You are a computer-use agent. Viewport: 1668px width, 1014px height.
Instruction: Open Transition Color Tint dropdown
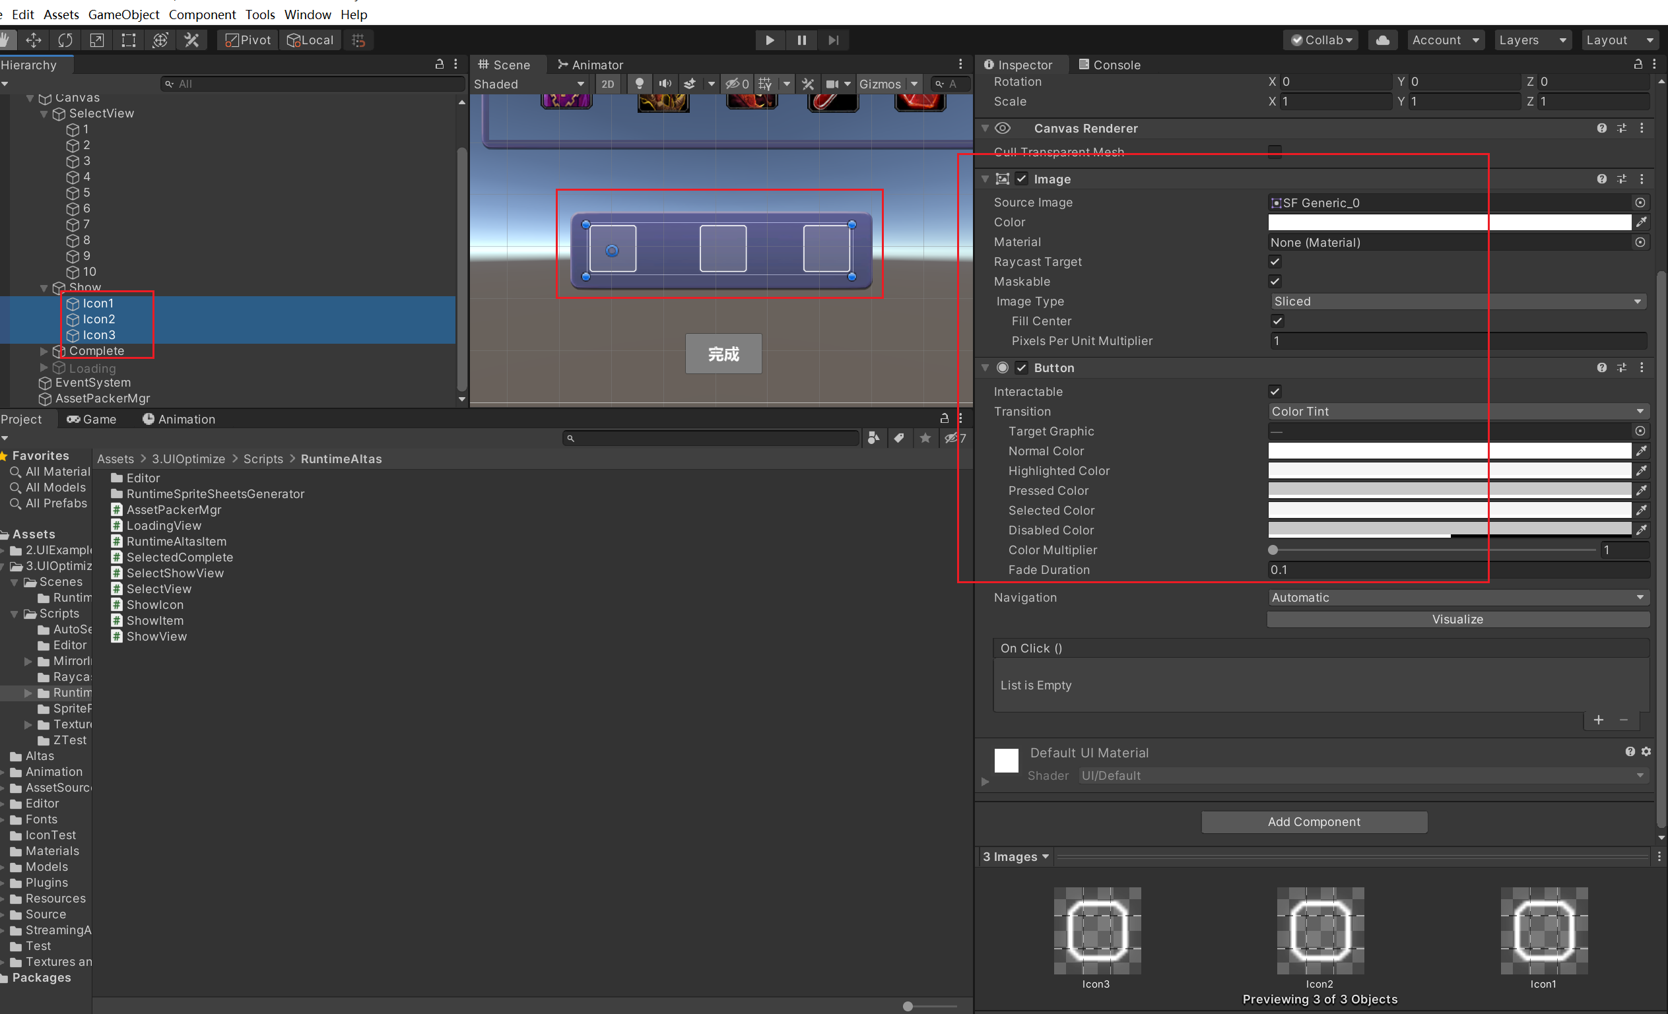click(x=1458, y=411)
